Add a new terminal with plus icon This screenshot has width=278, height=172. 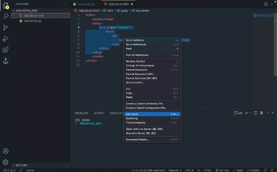[246, 113]
